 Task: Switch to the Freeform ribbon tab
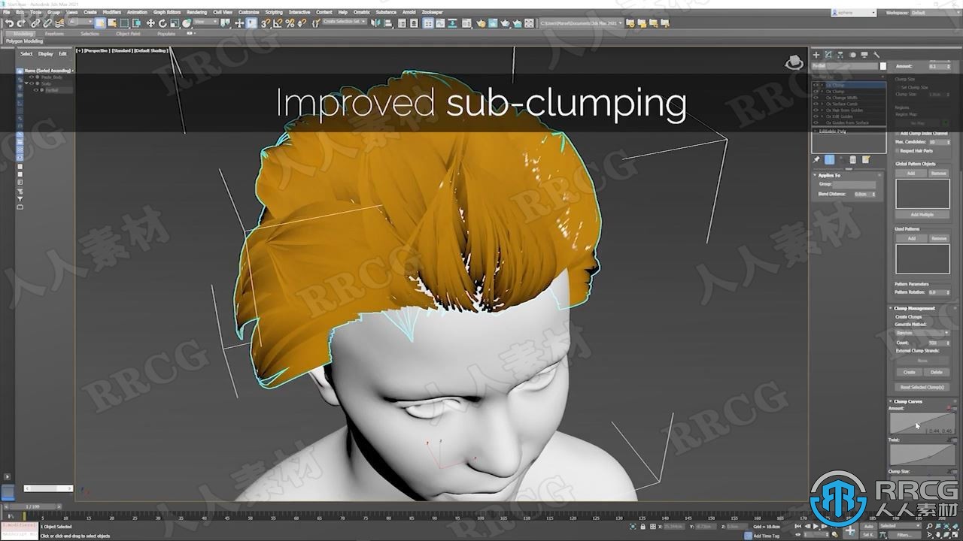[54, 34]
